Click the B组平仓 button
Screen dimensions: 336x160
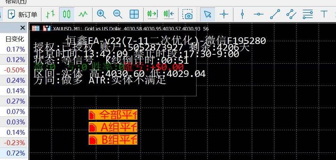[113, 140]
